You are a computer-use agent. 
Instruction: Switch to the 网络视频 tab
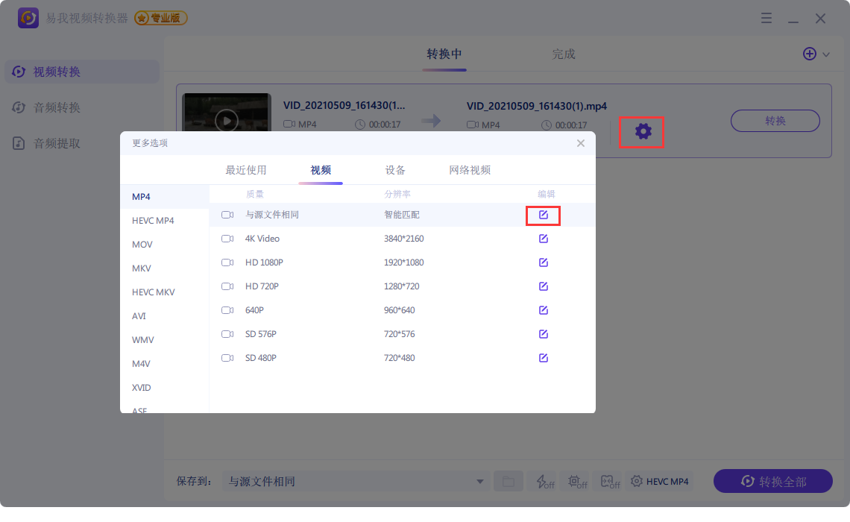click(x=470, y=170)
